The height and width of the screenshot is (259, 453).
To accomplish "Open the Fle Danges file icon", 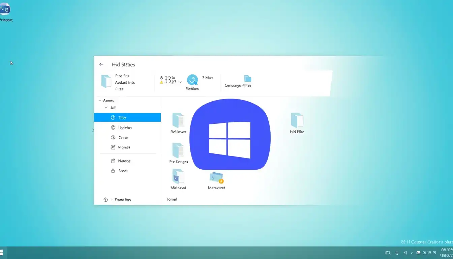I will coord(178,150).
